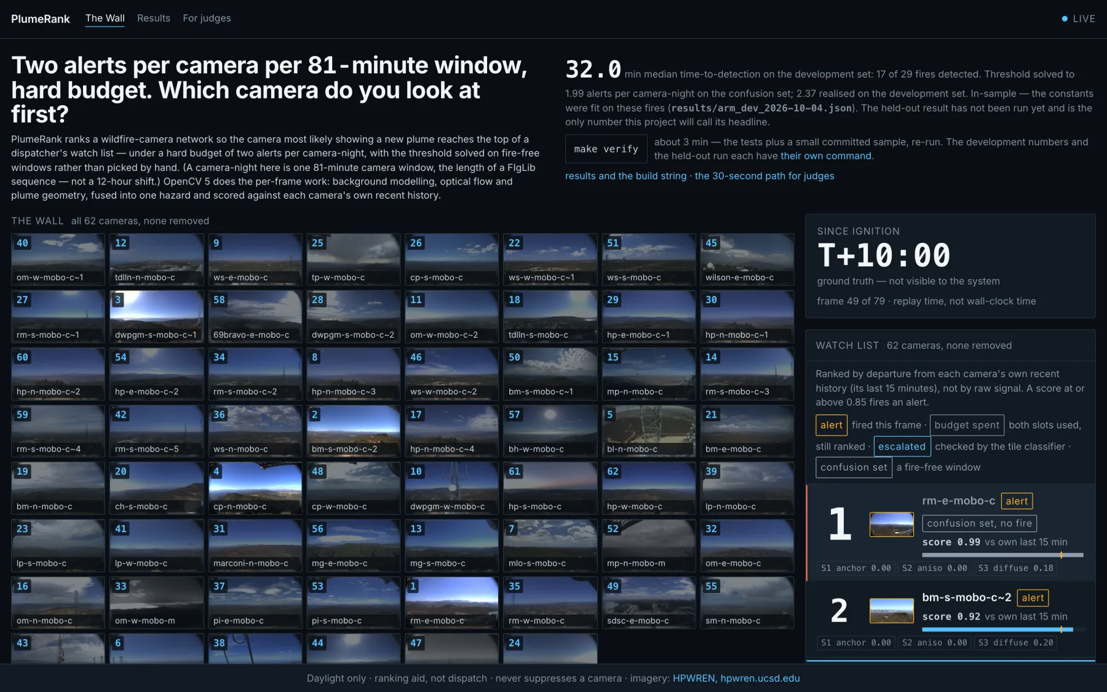Click watch list rank 2 thumbnail

point(891,610)
